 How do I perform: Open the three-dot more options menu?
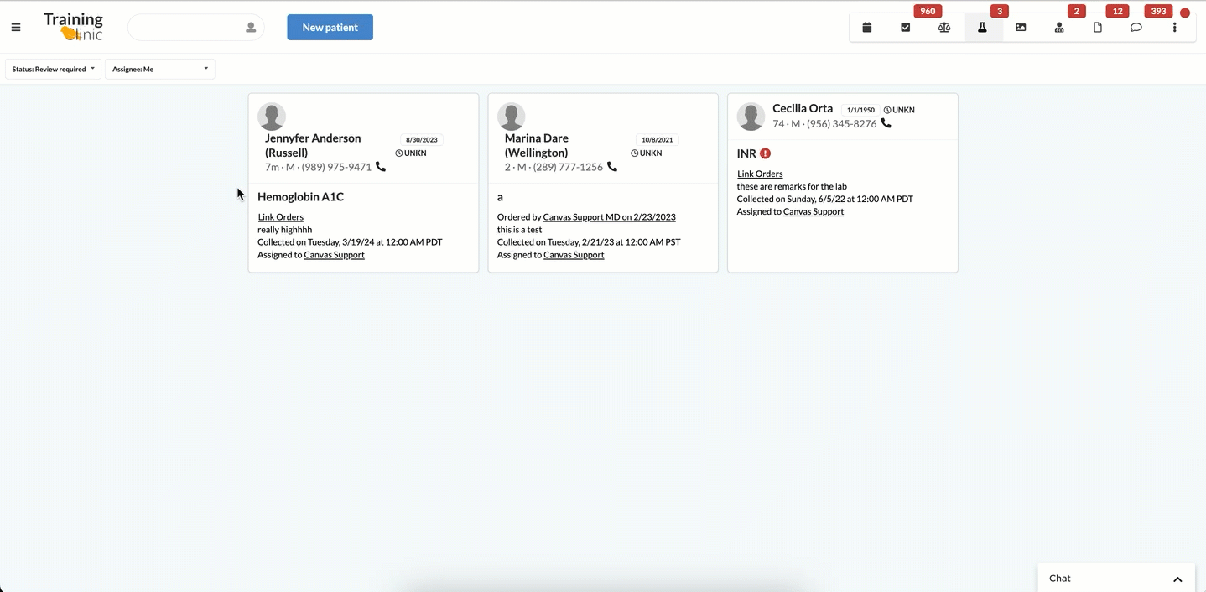coord(1175,28)
